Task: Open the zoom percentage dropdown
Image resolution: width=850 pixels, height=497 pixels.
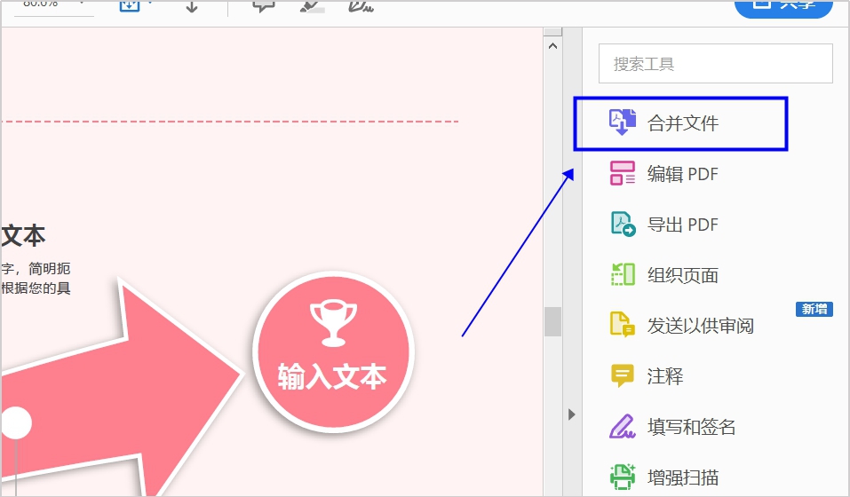Action: tap(82, 4)
